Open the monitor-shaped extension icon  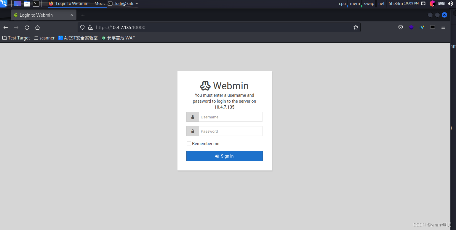click(x=433, y=27)
